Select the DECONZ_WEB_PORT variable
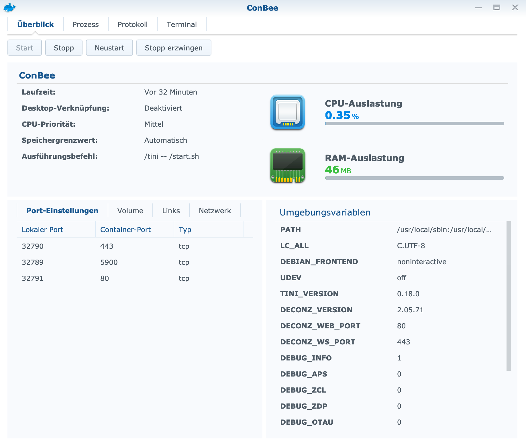The image size is (526, 447). click(x=391, y=326)
